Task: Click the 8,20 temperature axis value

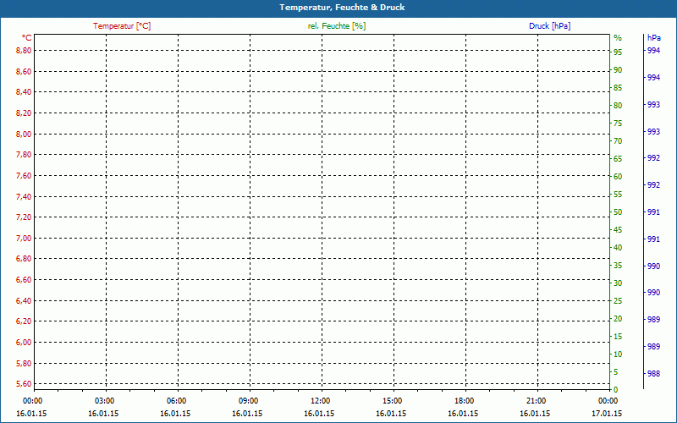Action: coord(24,113)
